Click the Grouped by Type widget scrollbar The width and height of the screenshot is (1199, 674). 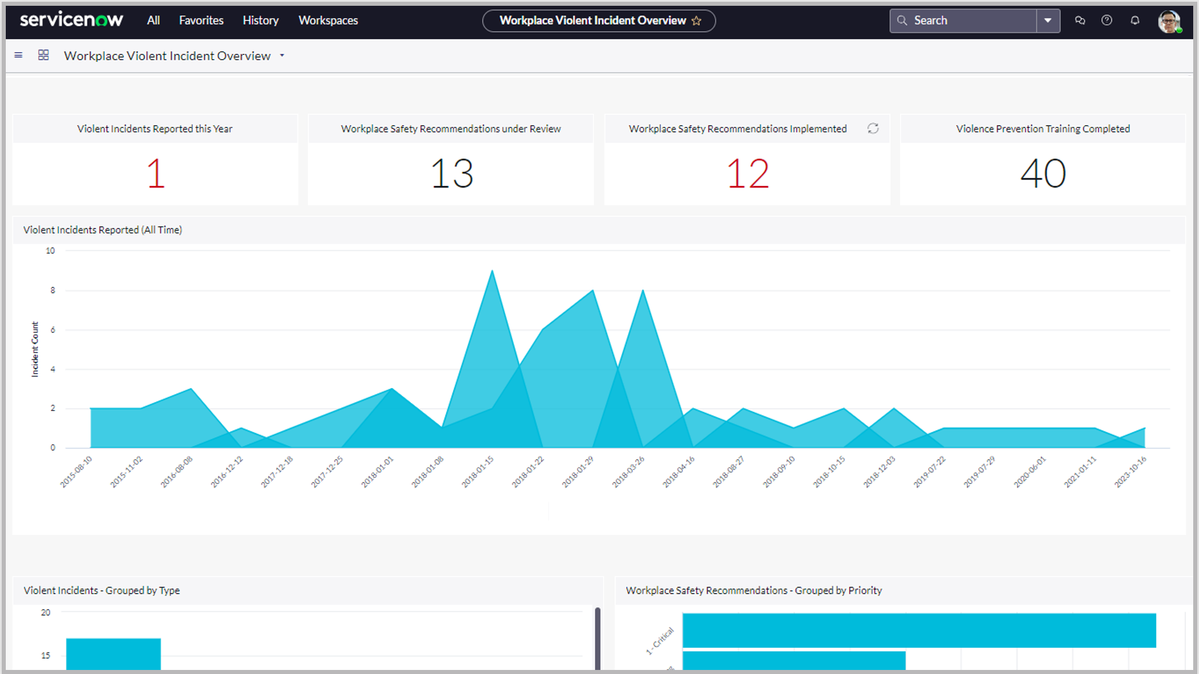coord(598,638)
